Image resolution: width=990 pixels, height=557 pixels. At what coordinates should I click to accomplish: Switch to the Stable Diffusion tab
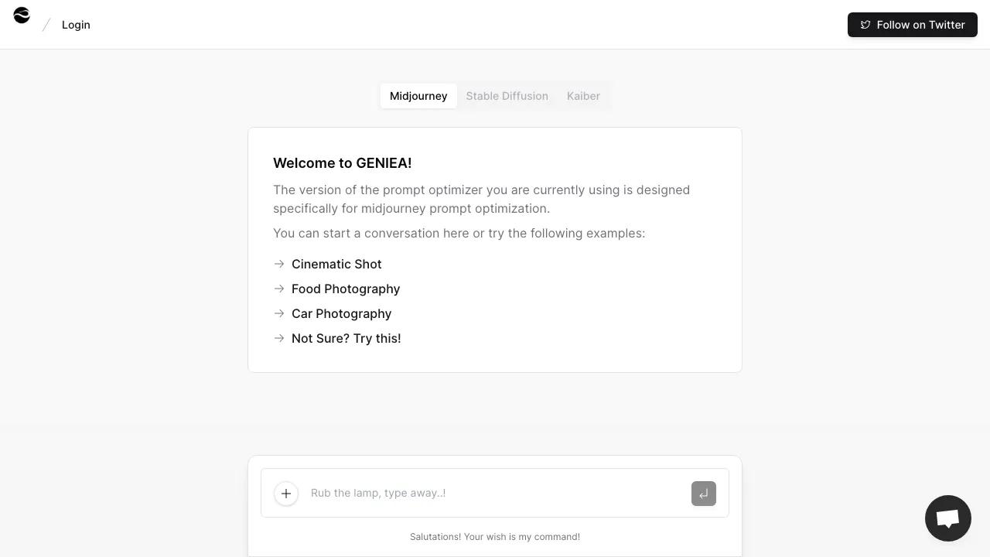pyautogui.click(x=507, y=96)
